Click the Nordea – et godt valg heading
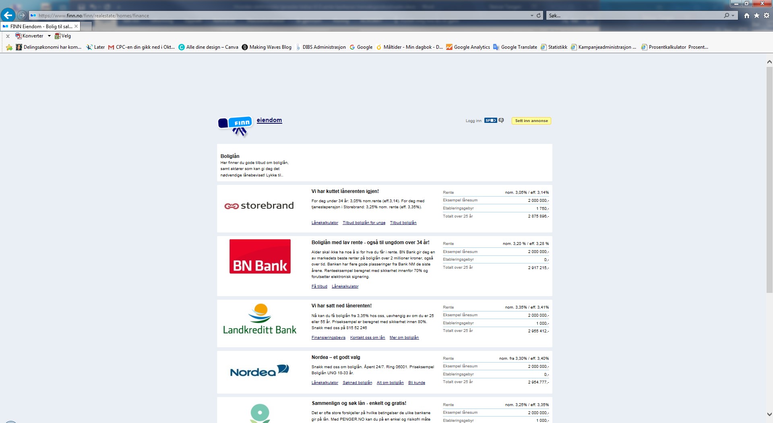 [336, 357]
